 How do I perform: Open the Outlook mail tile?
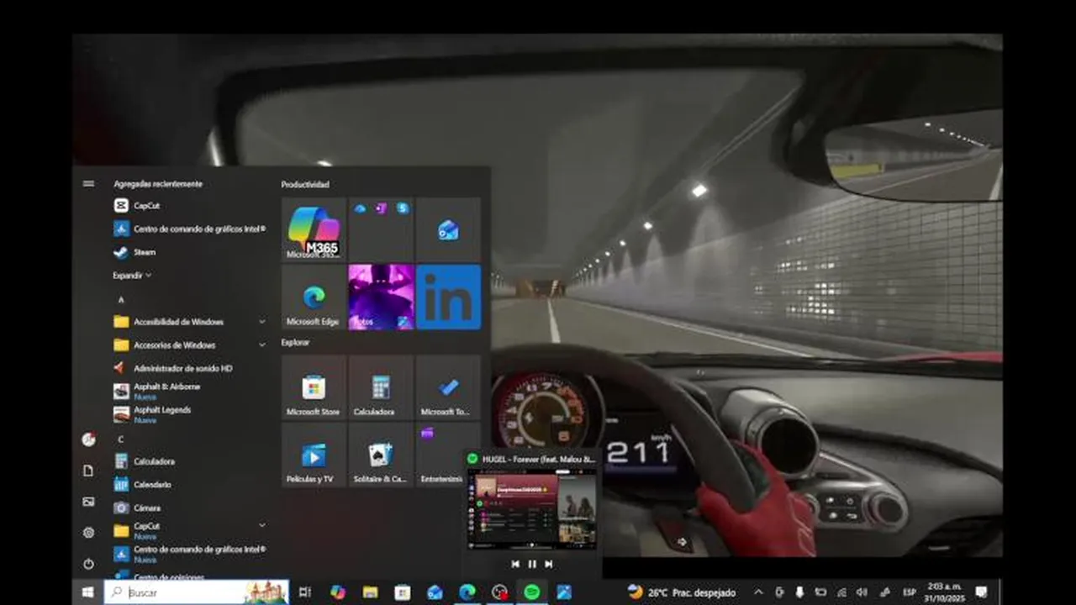pyautogui.click(x=448, y=229)
